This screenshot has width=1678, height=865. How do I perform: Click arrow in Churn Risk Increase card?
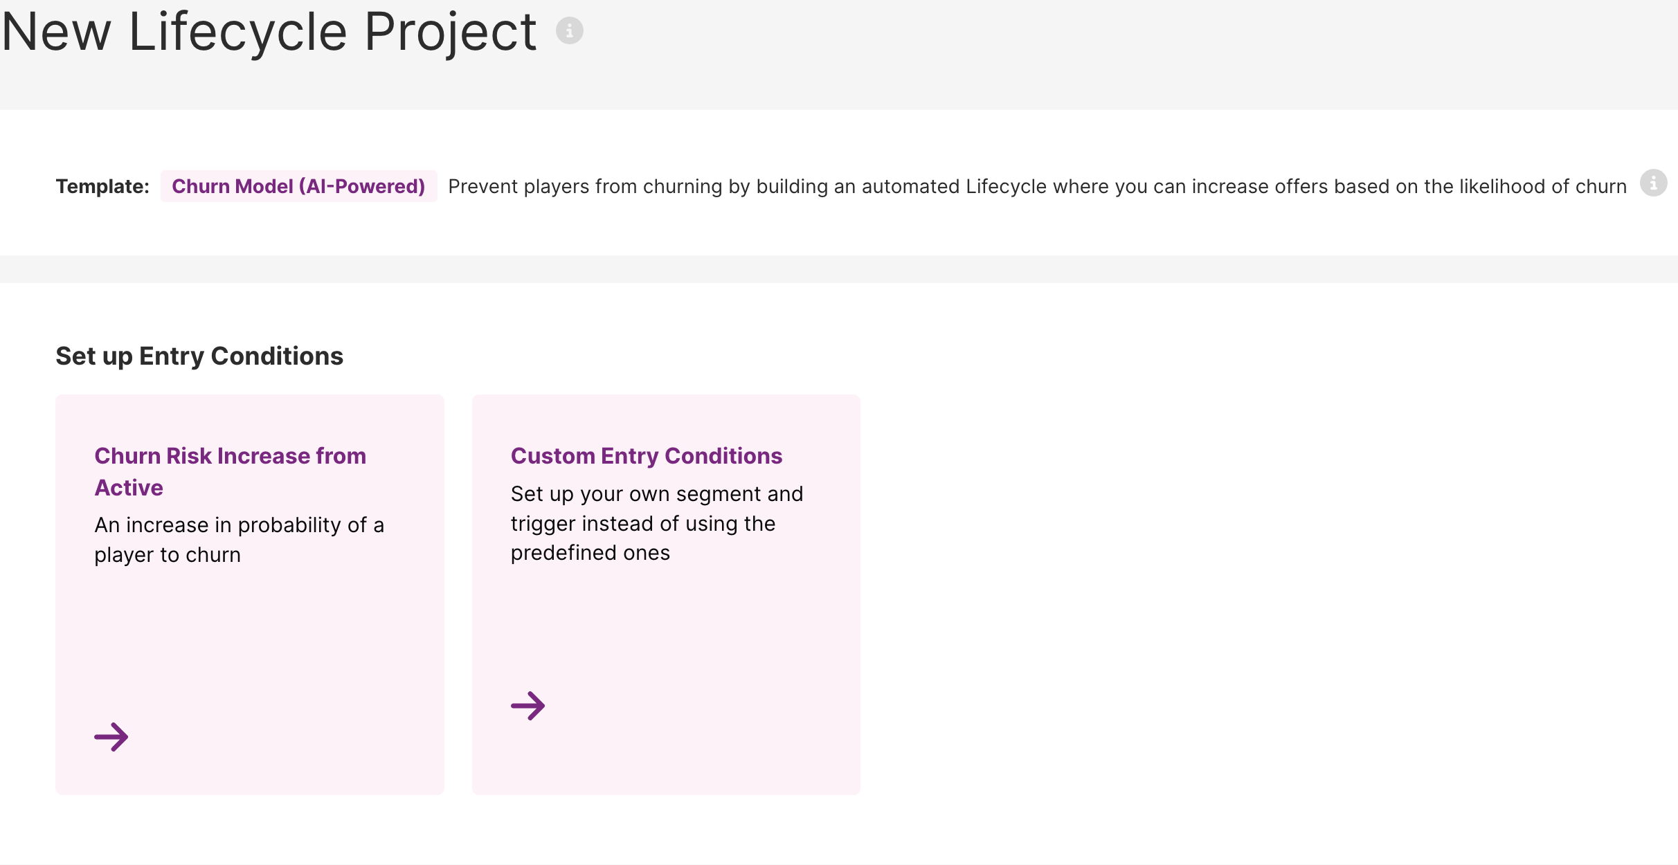(111, 737)
